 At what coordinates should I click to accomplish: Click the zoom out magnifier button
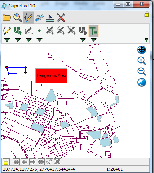coord(142,72)
